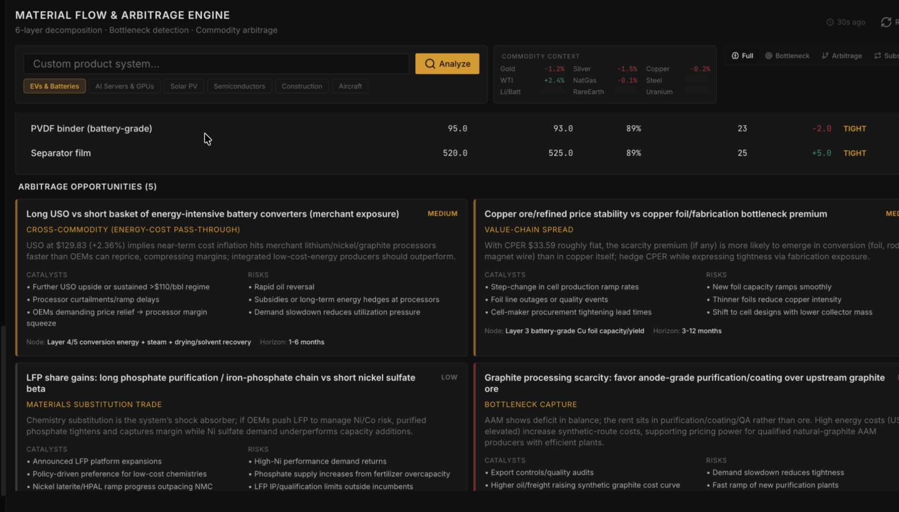
Task: Click the Full mode circle icon
Action: [735, 56]
